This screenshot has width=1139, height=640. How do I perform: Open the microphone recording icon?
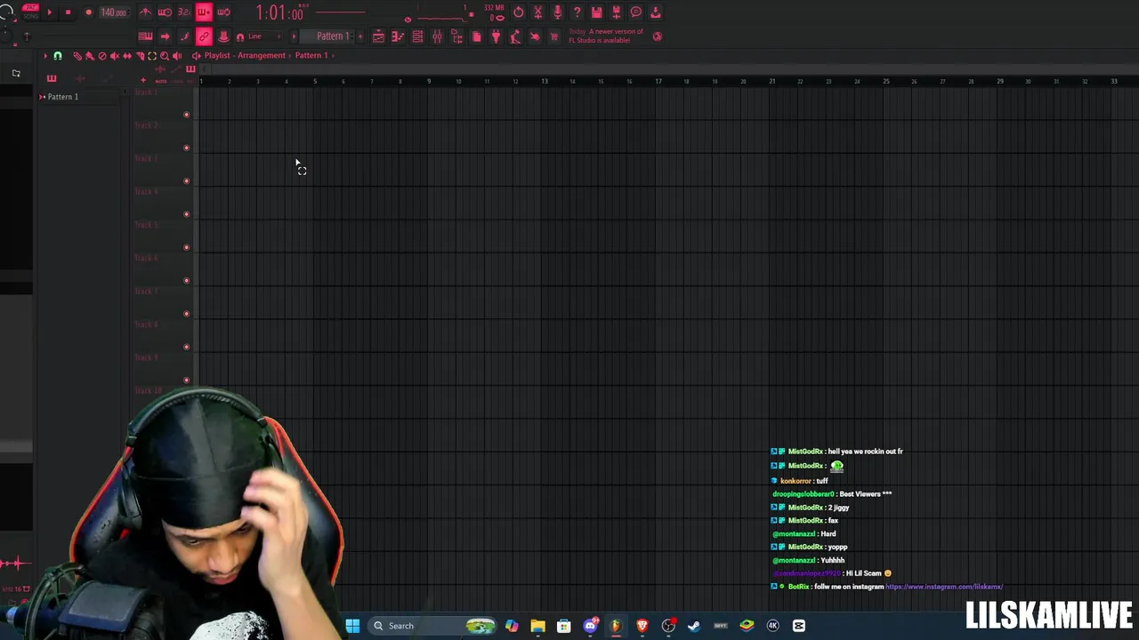click(557, 12)
